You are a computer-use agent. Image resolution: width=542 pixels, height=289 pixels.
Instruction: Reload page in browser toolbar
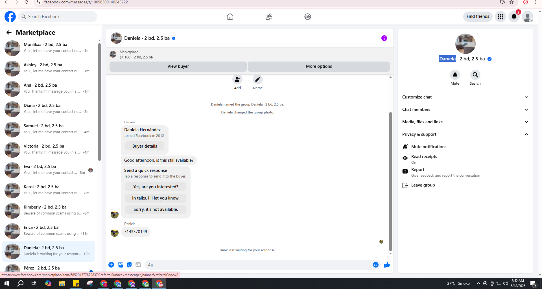27,2
